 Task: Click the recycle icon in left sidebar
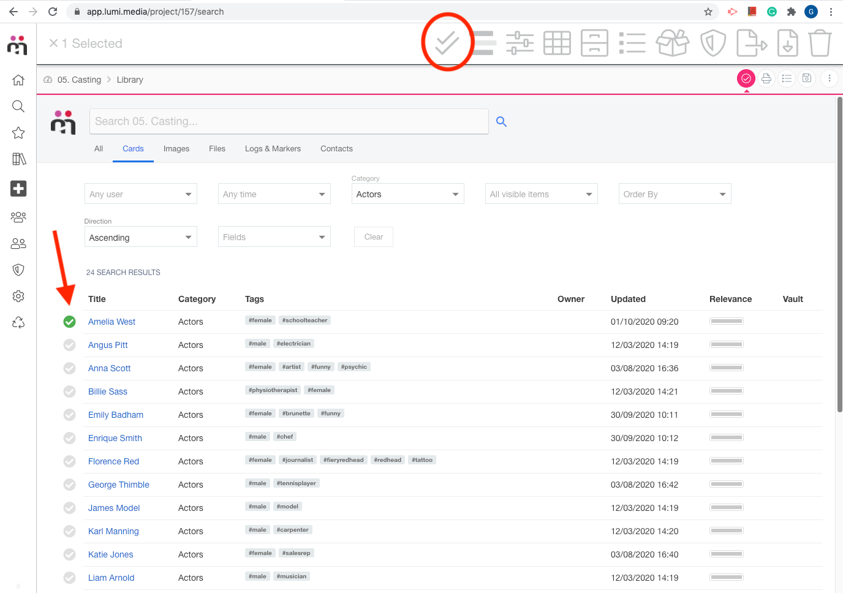click(18, 322)
